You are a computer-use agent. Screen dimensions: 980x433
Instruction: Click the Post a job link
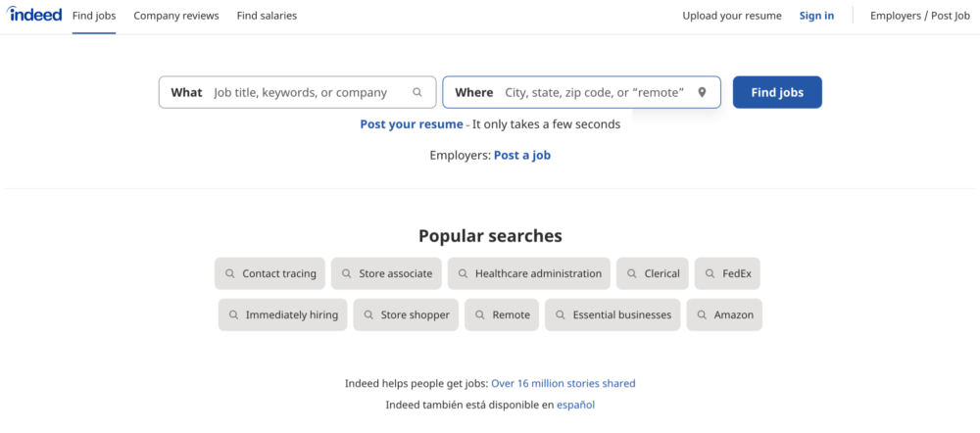[x=522, y=155]
